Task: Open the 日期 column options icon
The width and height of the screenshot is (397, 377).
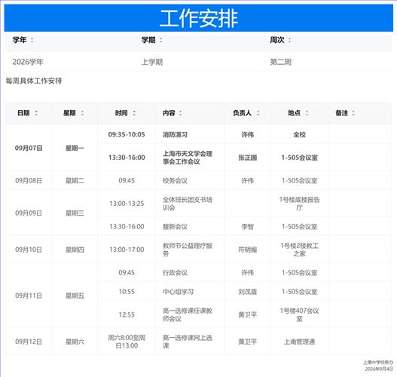Action: [36, 113]
